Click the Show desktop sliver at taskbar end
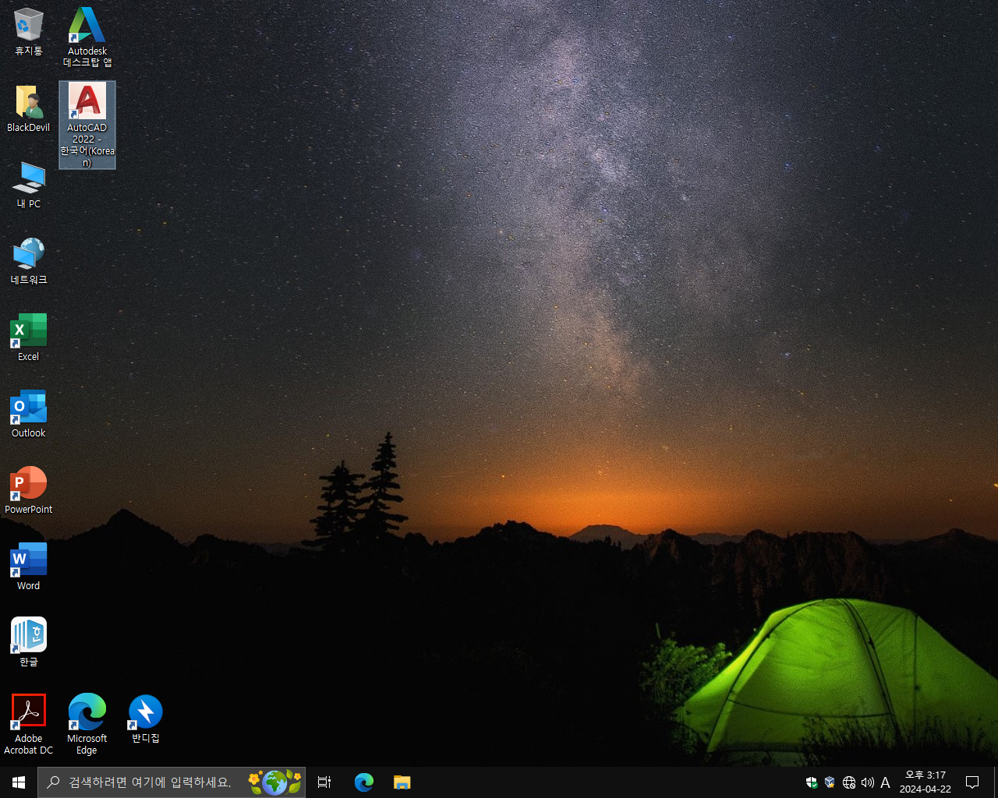 click(996, 782)
